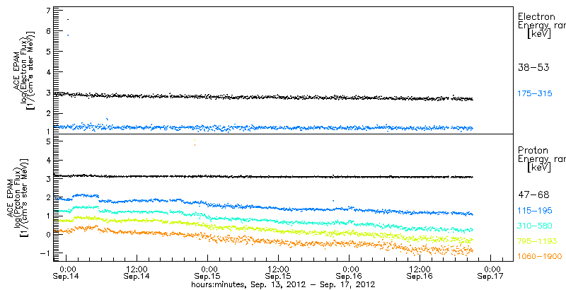Click the '47-68' proton energy label

533,195
